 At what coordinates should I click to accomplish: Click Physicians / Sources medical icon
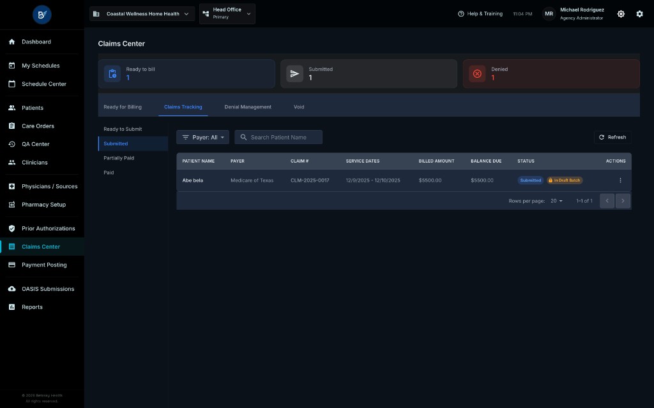pyautogui.click(x=11, y=186)
